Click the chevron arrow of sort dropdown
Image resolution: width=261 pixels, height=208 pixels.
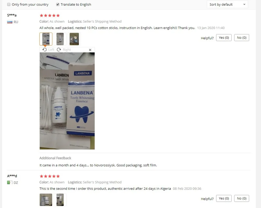[x=244, y=4]
